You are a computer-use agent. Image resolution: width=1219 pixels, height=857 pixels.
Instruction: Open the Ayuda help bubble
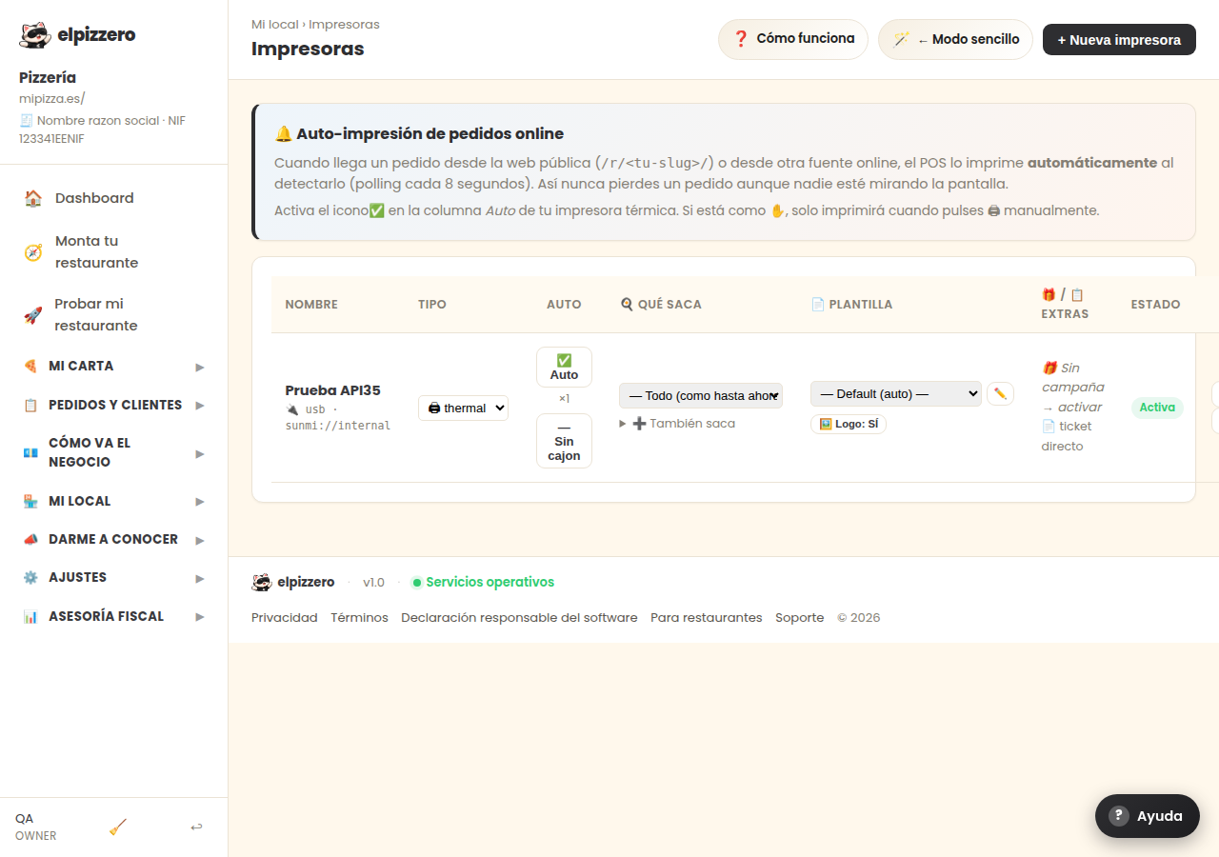pyautogui.click(x=1148, y=816)
